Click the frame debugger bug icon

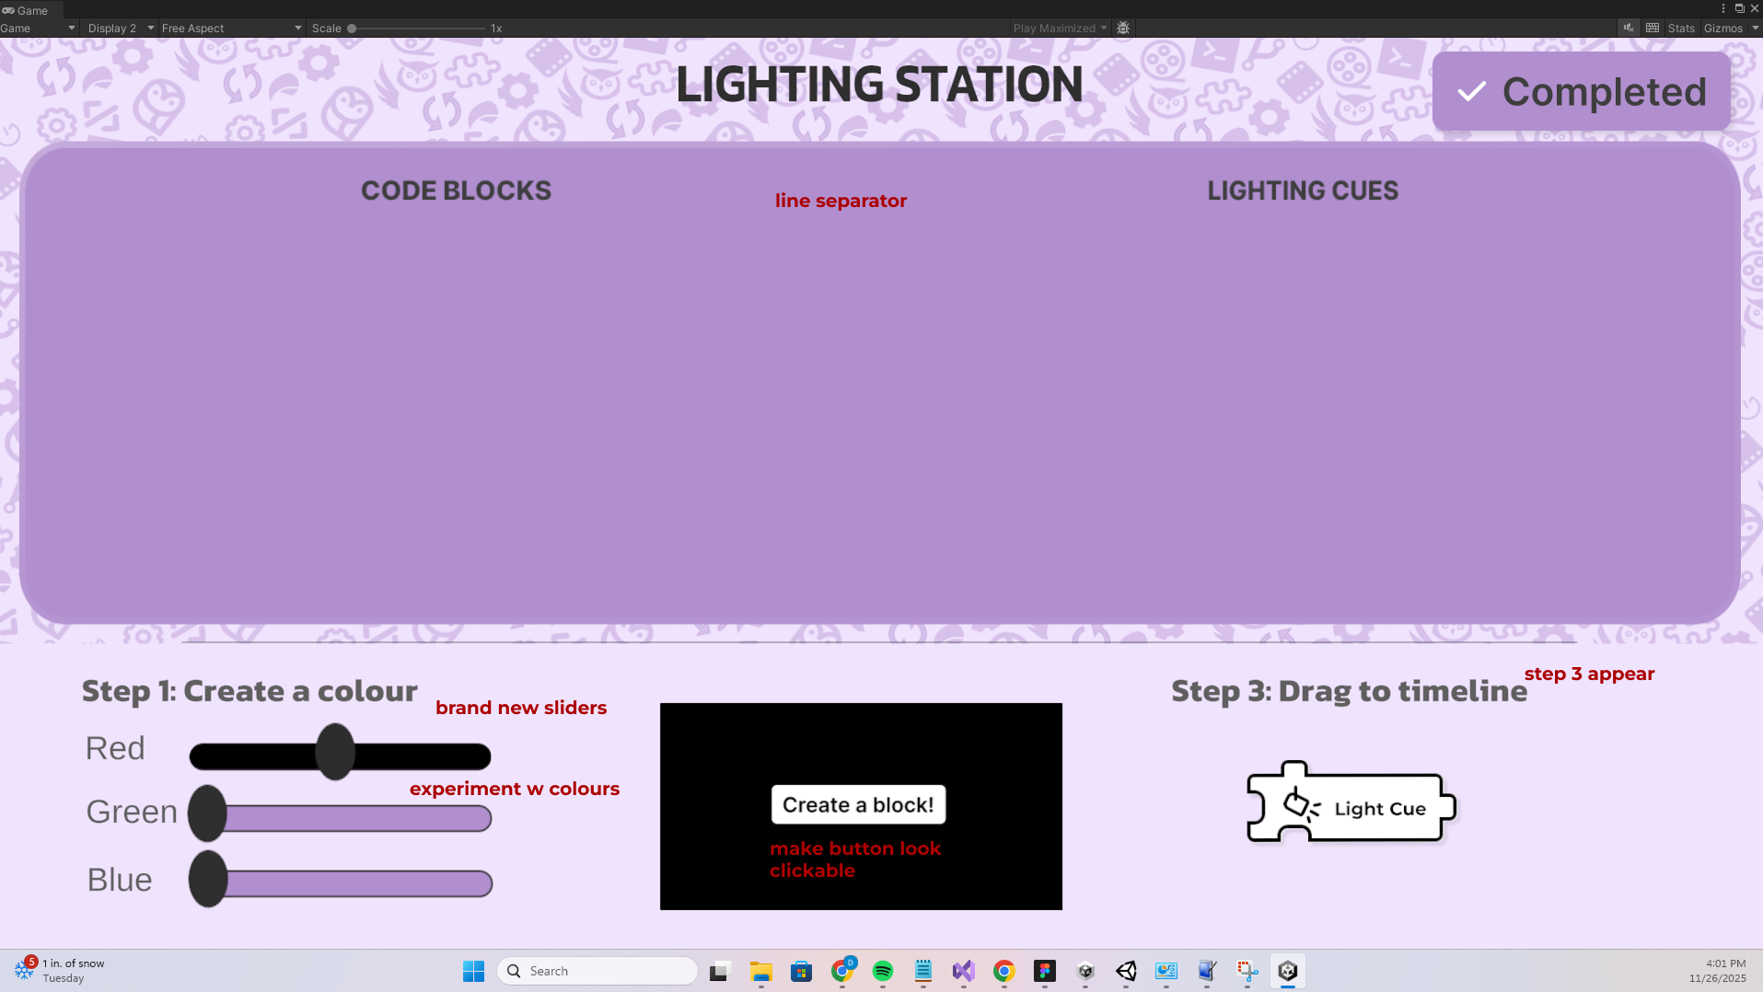click(1123, 28)
